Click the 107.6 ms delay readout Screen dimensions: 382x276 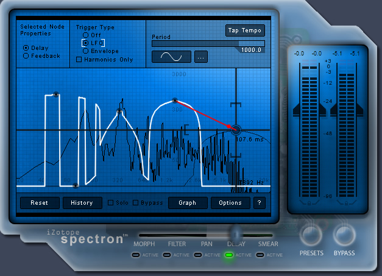point(250,140)
